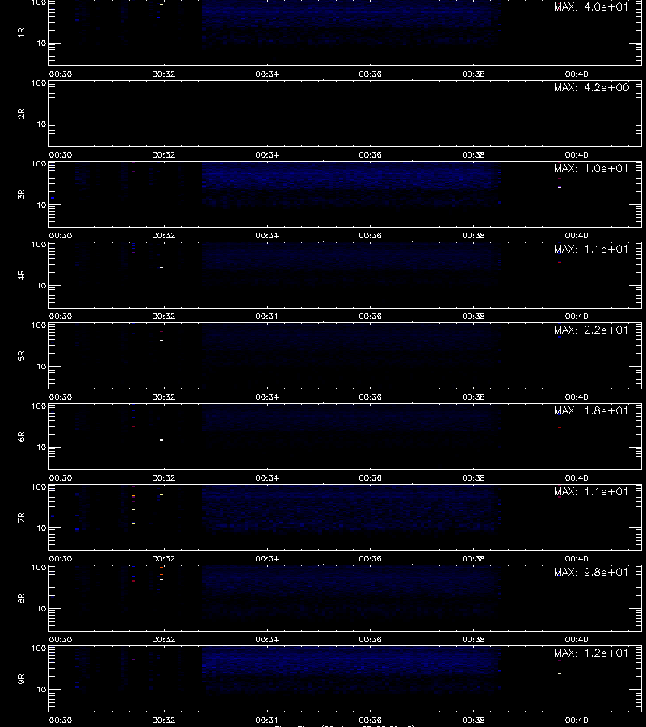Click the 10 y-axis label of 2R panel
Image resolution: width=646 pixels, height=727 pixels.
tap(42, 124)
